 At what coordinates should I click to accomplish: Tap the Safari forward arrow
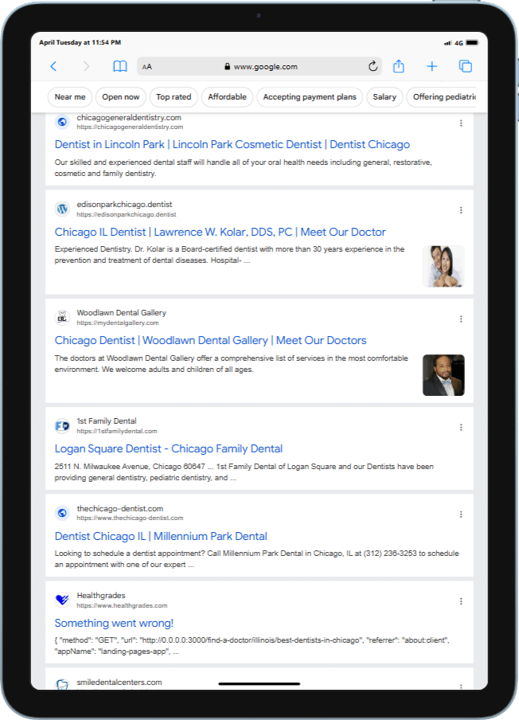(86, 67)
